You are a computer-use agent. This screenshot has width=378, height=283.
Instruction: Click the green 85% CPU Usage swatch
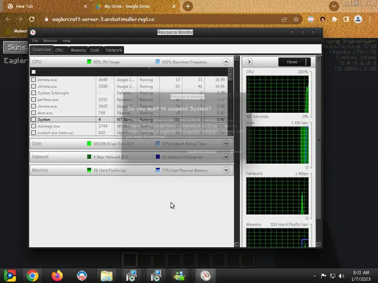(x=89, y=62)
